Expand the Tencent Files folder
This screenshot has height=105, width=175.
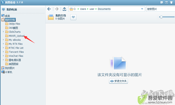tap(3, 52)
